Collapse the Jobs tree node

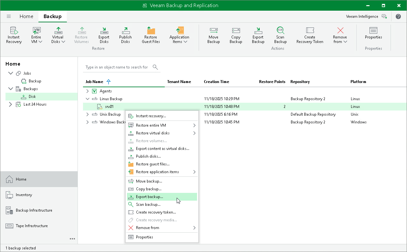coord(11,73)
